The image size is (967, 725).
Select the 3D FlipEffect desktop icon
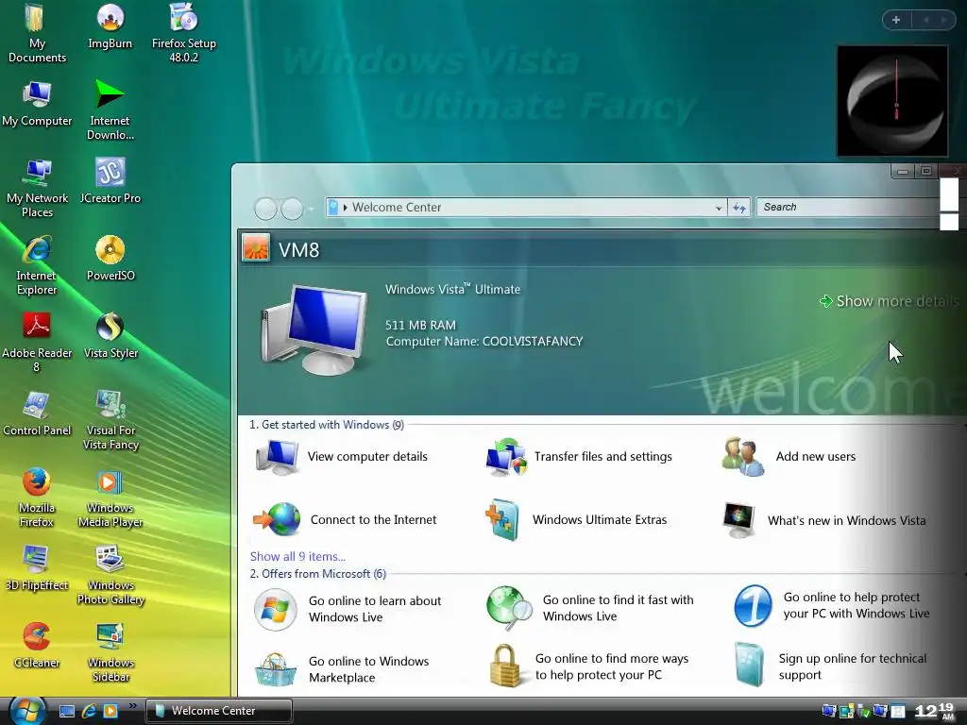coord(37,568)
